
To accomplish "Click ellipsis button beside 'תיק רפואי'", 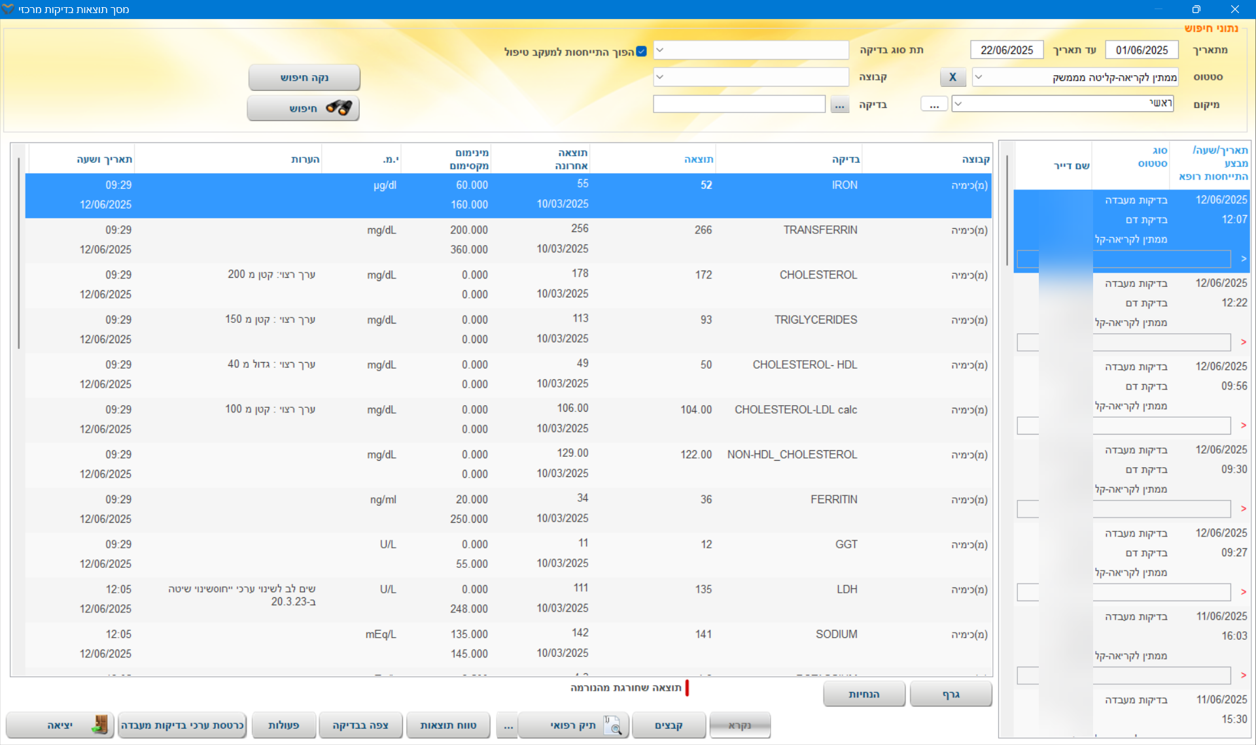I will tap(508, 725).
